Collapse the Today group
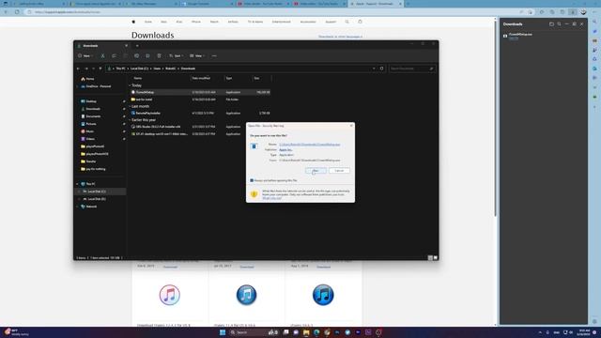 coord(130,85)
